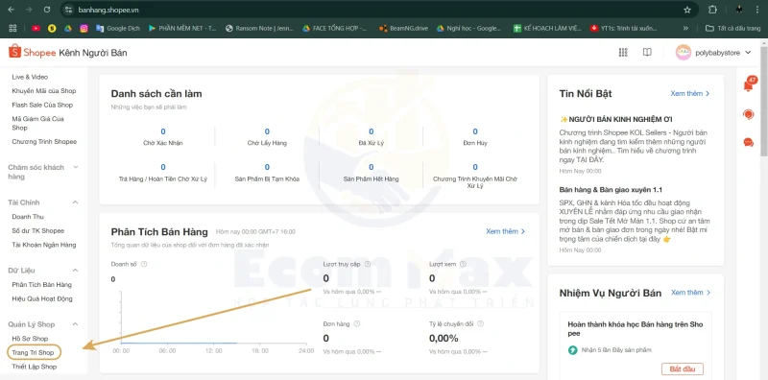Open the YT1s bookmark

click(624, 29)
